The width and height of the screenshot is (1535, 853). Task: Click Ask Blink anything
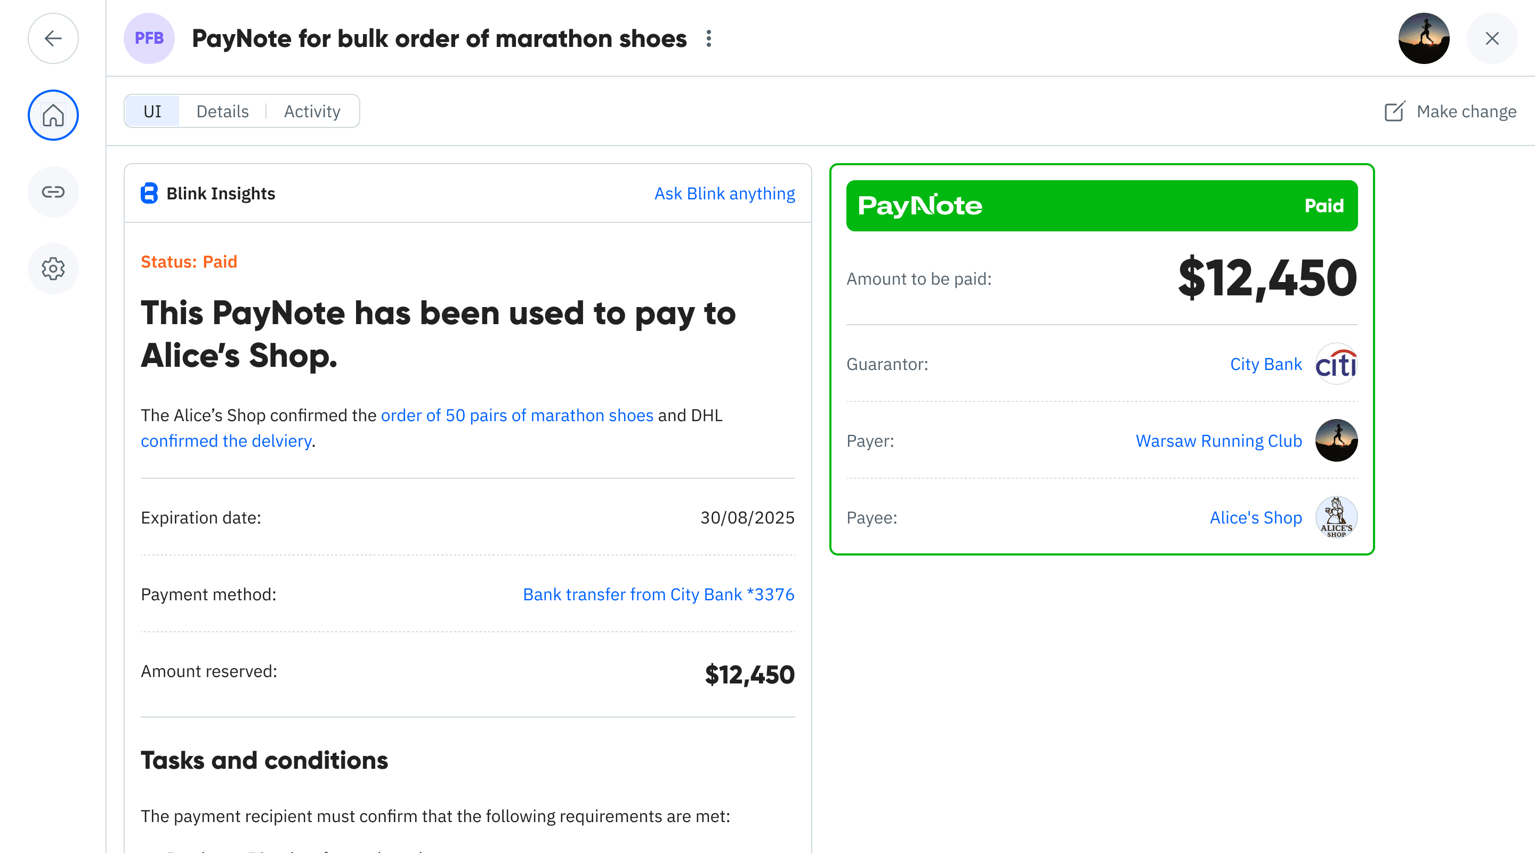(724, 193)
